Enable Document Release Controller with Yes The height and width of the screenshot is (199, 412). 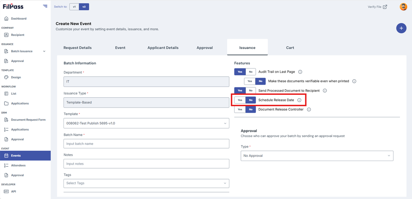coord(240,110)
